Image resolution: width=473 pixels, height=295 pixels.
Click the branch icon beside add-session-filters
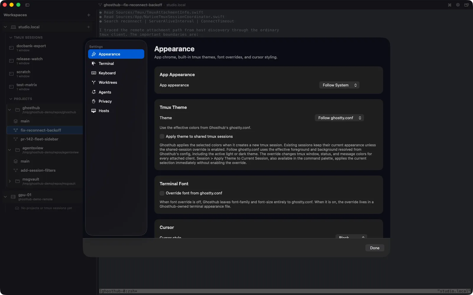tap(16, 170)
